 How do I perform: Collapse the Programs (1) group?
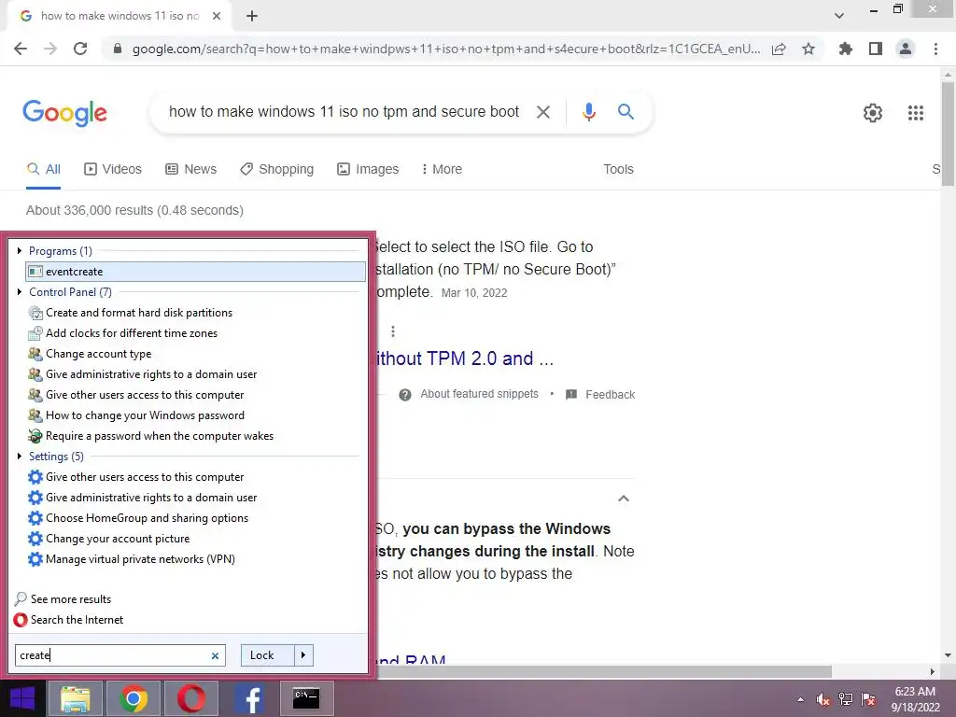19,251
